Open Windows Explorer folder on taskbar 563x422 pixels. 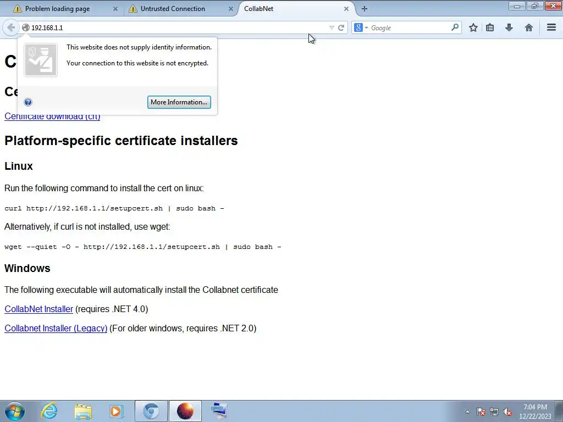83,411
